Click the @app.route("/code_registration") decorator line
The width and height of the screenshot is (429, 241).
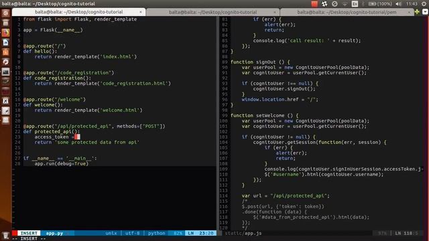click(68, 73)
